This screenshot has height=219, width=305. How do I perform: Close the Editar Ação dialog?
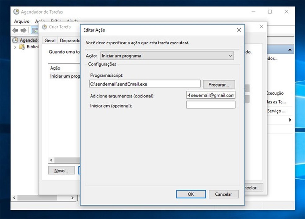[239, 30]
